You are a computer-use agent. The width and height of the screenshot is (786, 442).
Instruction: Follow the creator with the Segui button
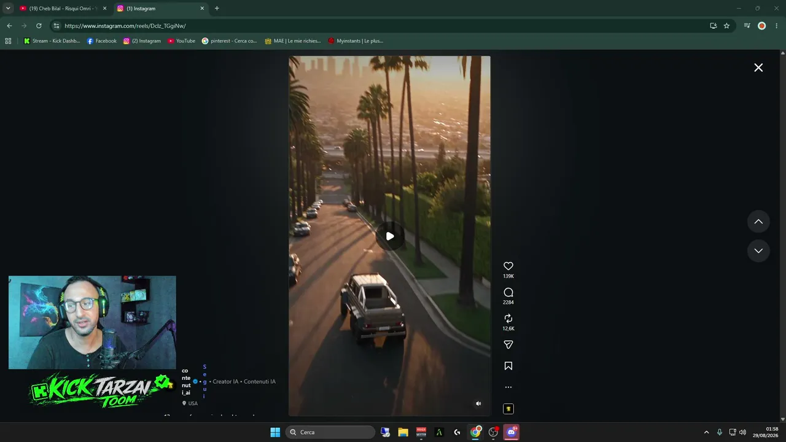204,381
